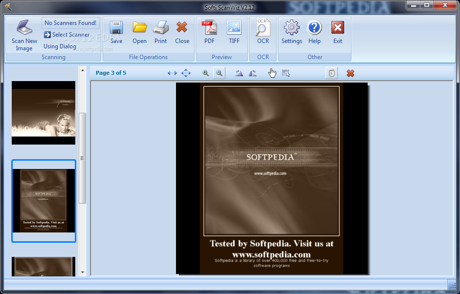Close the current file

(182, 32)
